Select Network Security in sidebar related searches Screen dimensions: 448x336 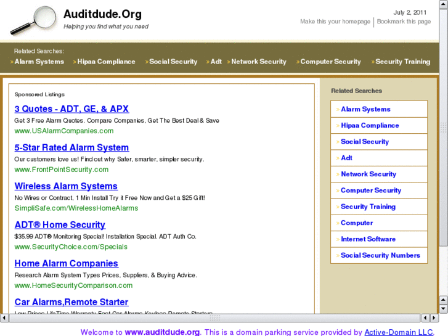pos(369,174)
